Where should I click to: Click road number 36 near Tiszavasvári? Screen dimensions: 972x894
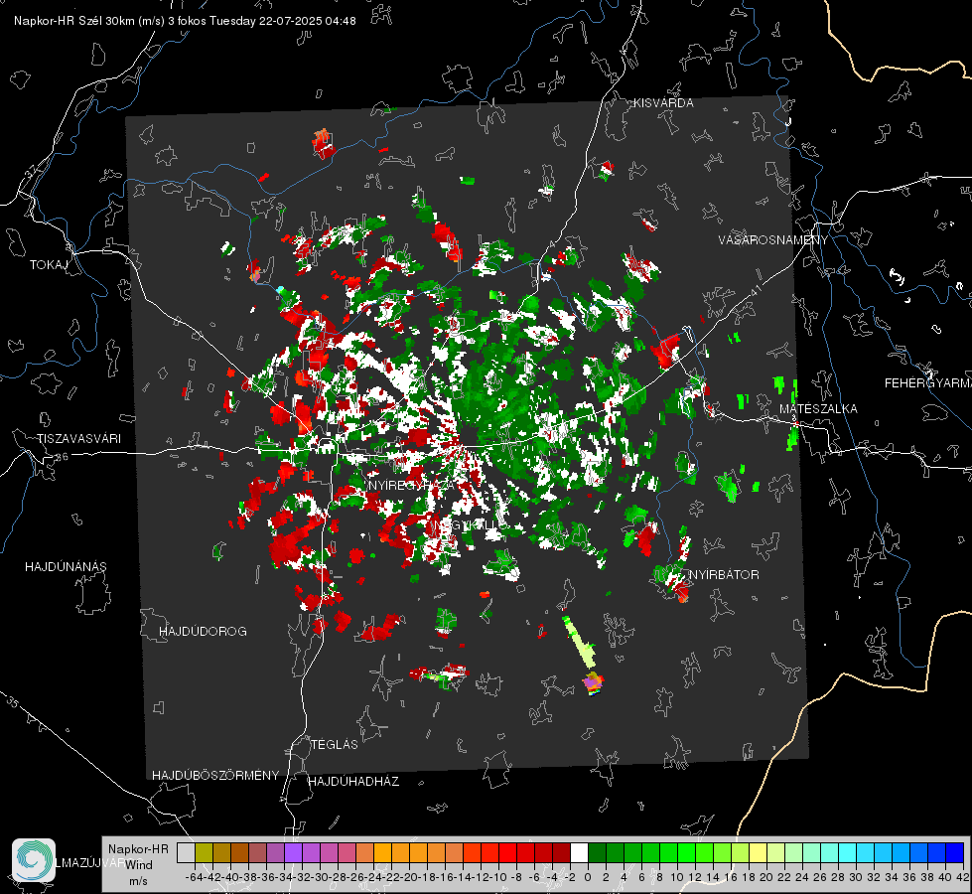tap(62, 457)
